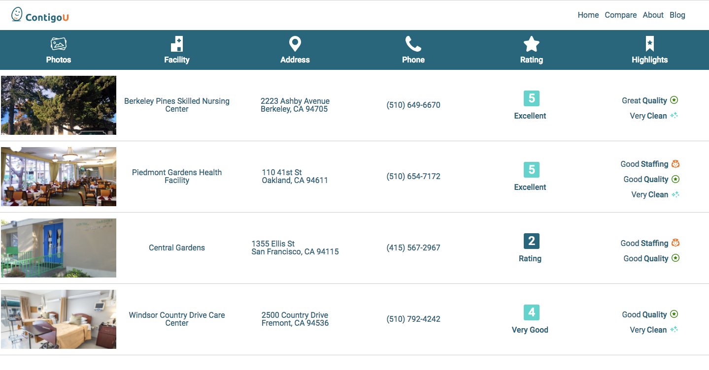Click the Rating column header label

(532, 60)
